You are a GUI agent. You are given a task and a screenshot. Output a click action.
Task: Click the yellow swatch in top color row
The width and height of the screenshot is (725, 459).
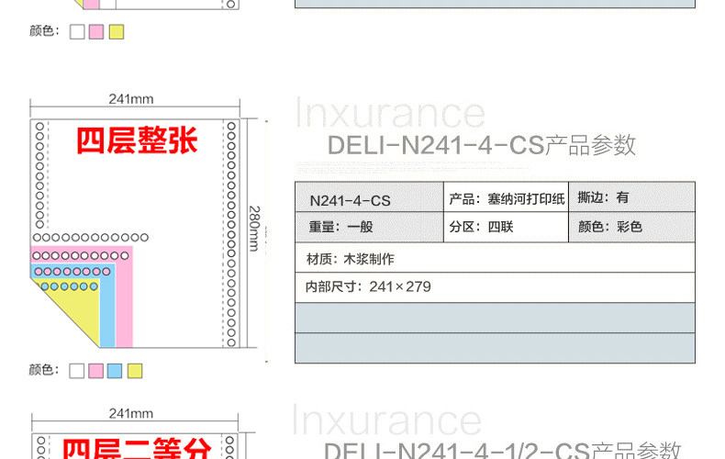pos(116,32)
